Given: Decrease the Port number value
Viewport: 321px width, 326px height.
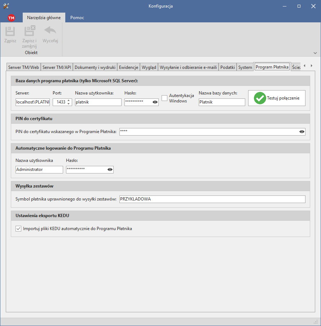Looking at the screenshot, I should click(69, 104).
